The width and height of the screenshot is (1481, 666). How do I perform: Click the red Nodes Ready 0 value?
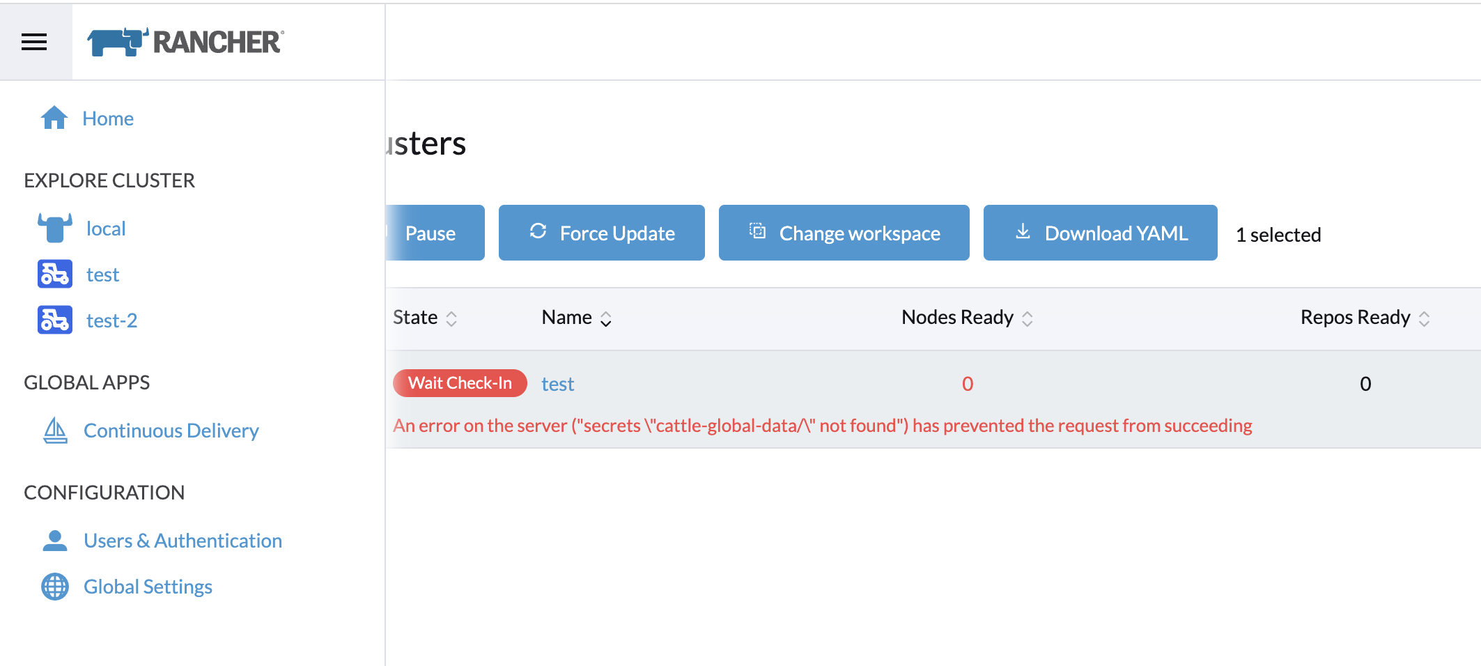(x=968, y=384)
